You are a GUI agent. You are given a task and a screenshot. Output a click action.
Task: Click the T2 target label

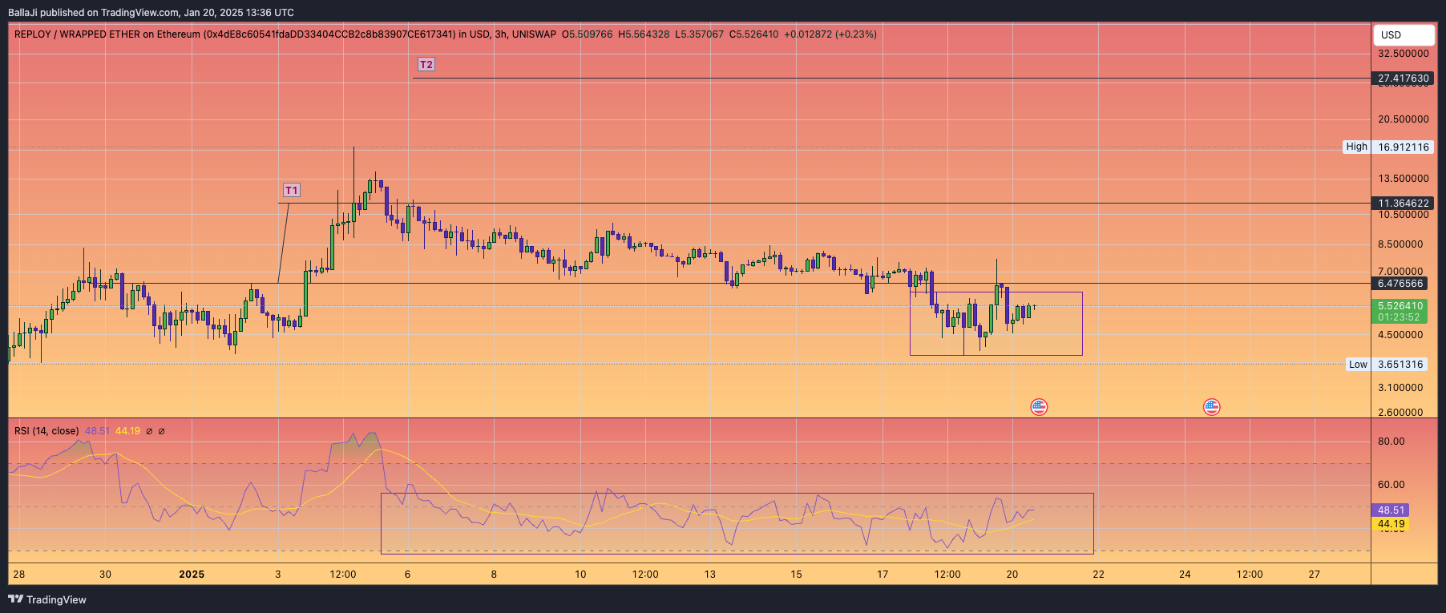(x=426, y=64)
